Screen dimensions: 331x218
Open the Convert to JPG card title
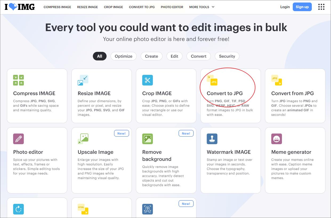click(x=225, y=93)
